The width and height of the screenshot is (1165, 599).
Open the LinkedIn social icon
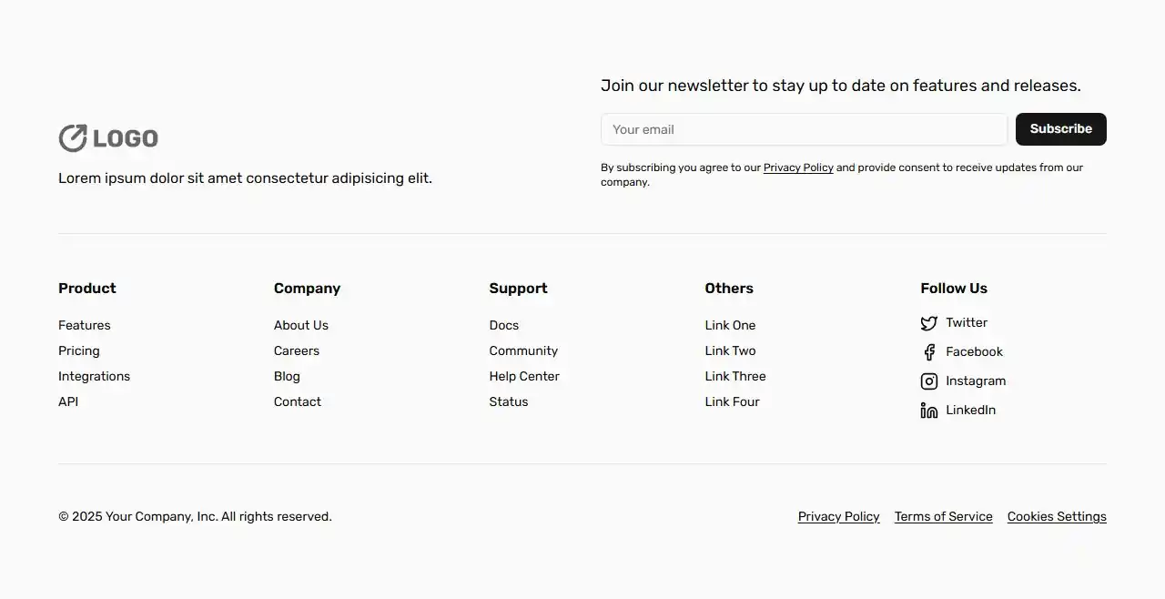coord(928,410)
